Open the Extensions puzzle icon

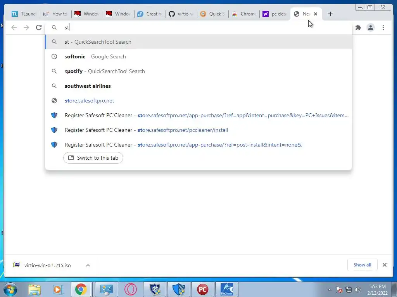tap(358, 27)
